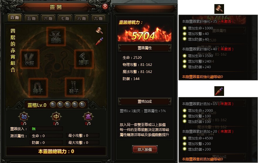Click the 靈器放入 field showing 無
259x163 pixels.
[x=46, y=129]
